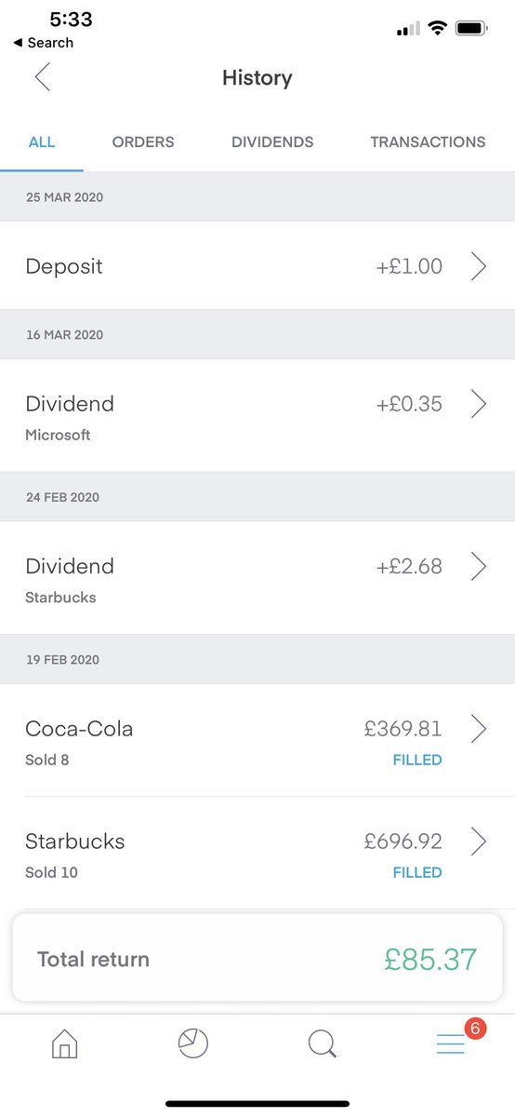The height and width of the screenshot is (1117, 515).
Task: Open the menu icon with notification badge
Action: [x=451, y=1044]
